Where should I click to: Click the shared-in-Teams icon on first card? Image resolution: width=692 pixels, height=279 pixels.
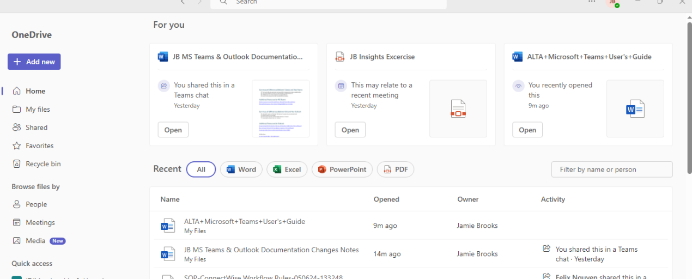point(163,86)
